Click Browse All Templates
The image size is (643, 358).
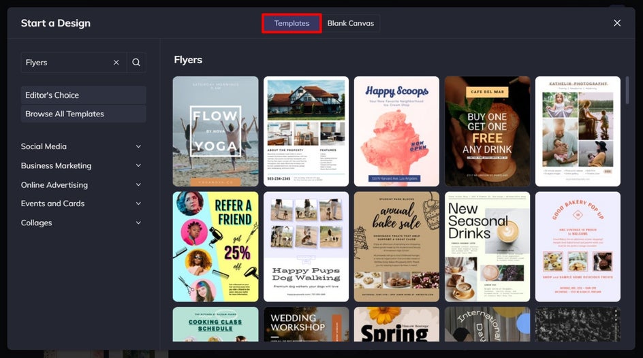[x=83, y=114]
